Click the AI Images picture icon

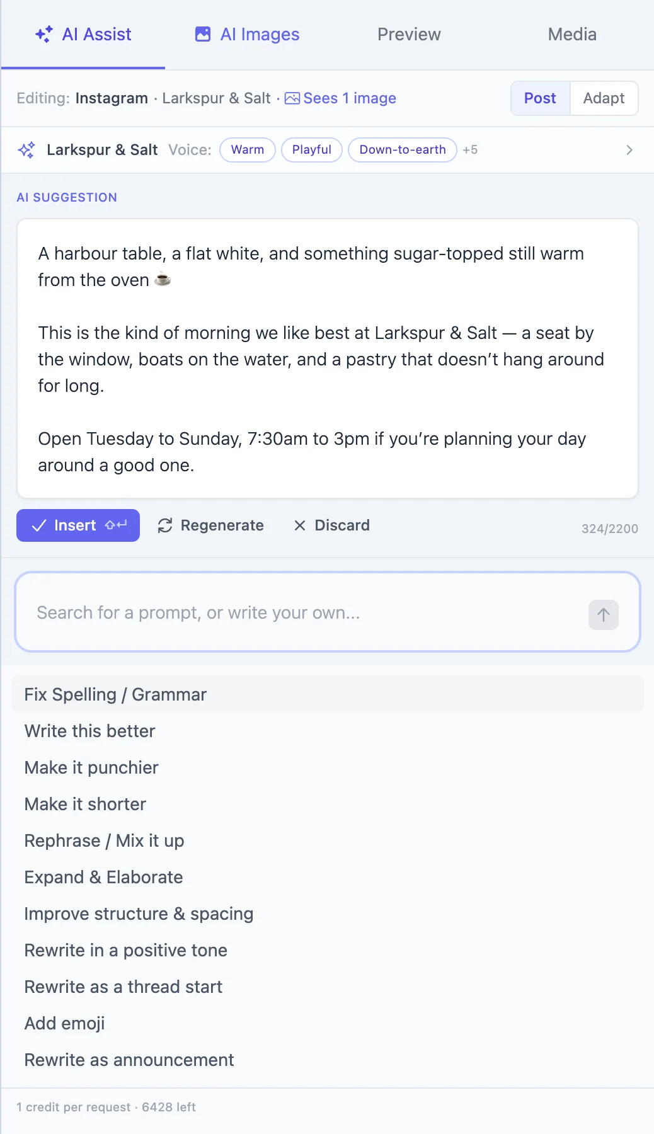click(x=203, y=34)
